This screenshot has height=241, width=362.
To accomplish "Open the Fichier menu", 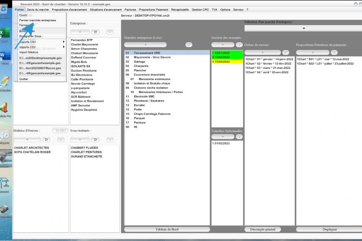I will (x=19, y=10).
